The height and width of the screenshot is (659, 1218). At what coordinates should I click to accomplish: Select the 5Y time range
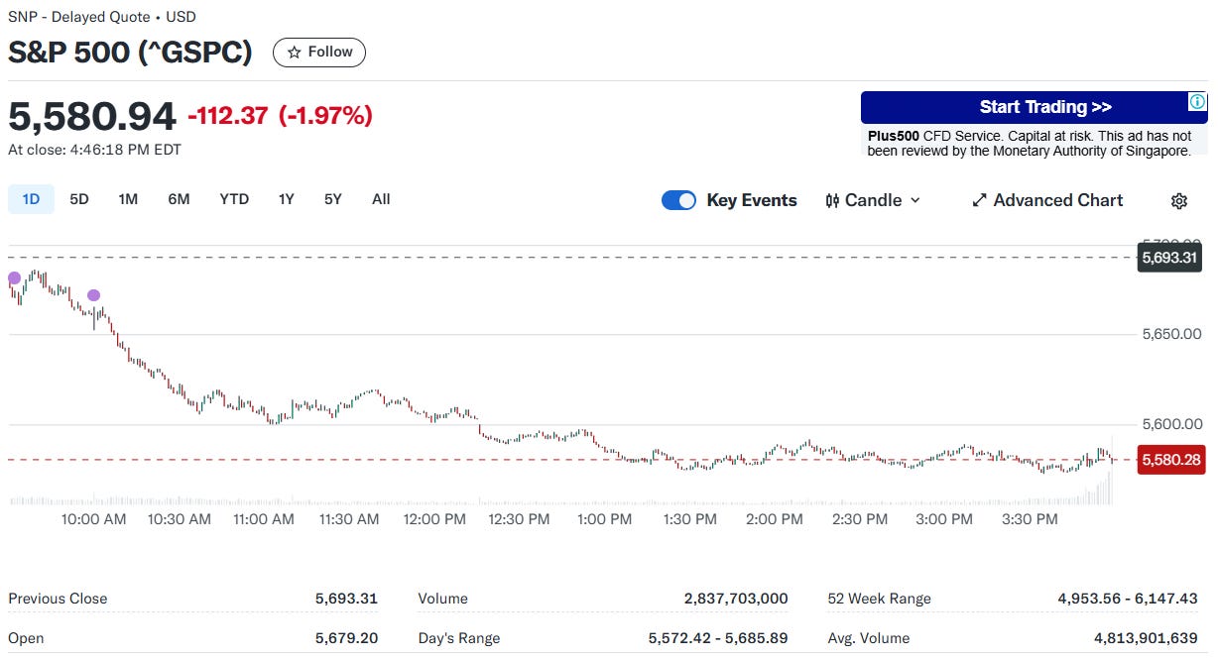332,199
